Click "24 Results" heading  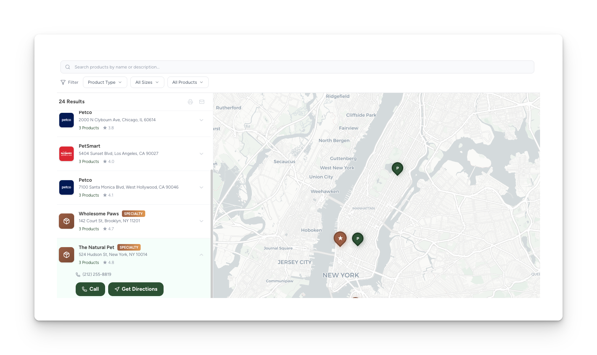pyautogui.click(x=72, y=102)
